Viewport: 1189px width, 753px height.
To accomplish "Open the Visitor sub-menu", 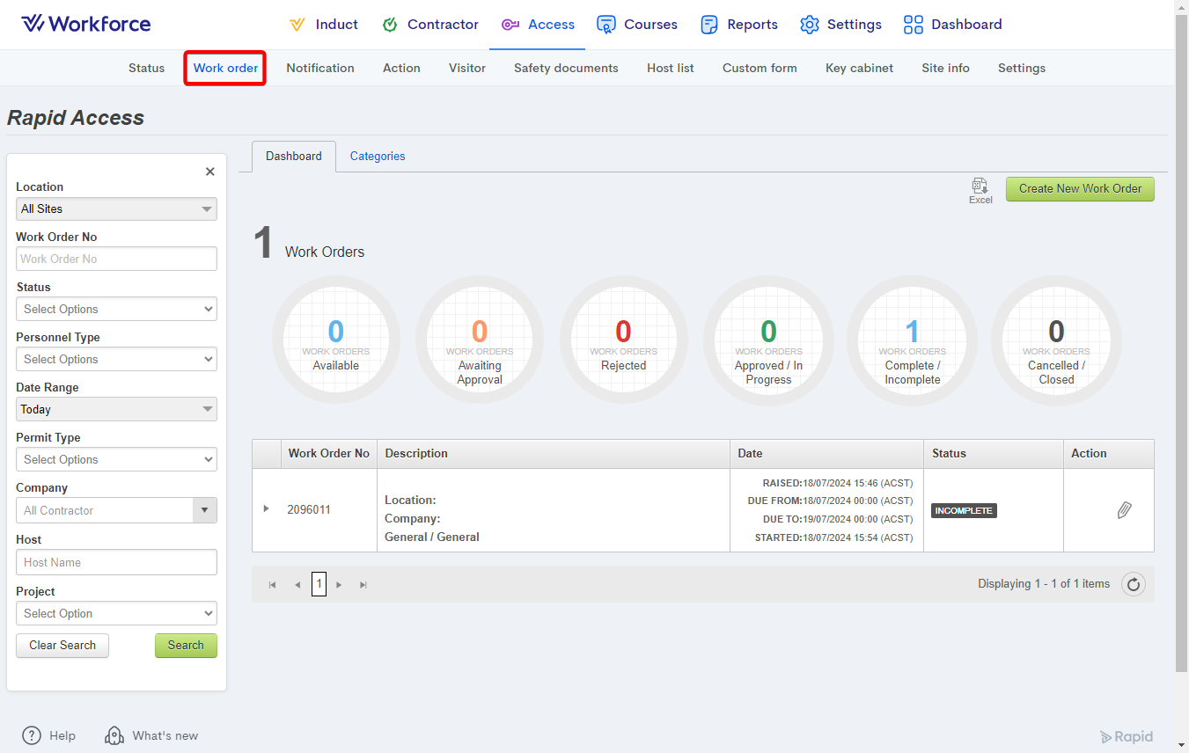I will 467,68.
